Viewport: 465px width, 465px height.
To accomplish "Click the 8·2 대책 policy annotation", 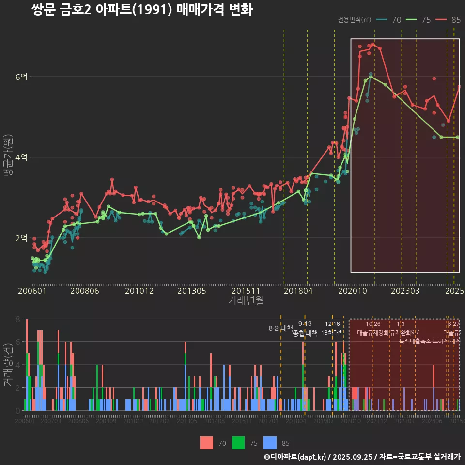I will (284, 328).
